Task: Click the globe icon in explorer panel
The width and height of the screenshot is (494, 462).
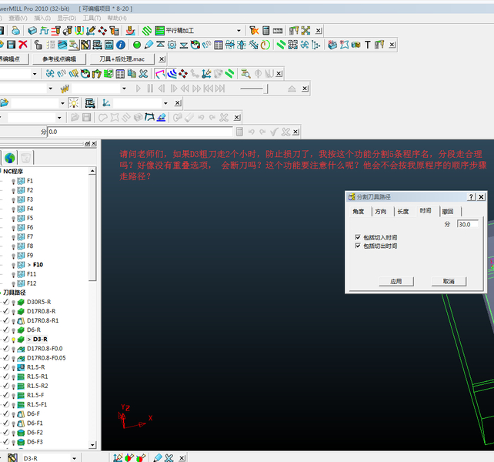Action: [x=10, y=157]
